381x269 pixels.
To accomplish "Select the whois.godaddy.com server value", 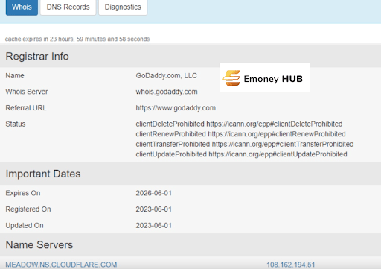I will 167,92.
